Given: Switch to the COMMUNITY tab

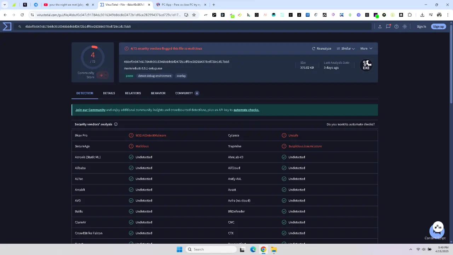Looking at the screenshot, I should [187, 93].
